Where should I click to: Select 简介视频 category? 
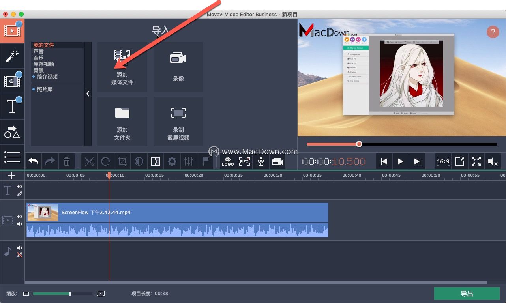pyautogui.click(x=47, y=77)
